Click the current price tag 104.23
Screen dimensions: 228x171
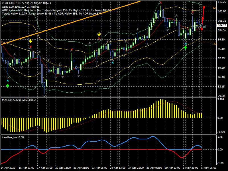[222, 25]
